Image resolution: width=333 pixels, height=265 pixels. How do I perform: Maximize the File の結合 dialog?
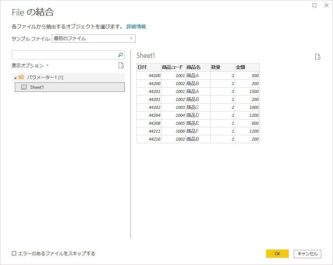[314, 5]
